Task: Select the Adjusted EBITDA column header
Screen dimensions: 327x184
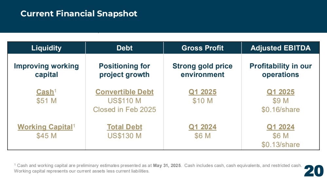Action: [x=281, y=48]
